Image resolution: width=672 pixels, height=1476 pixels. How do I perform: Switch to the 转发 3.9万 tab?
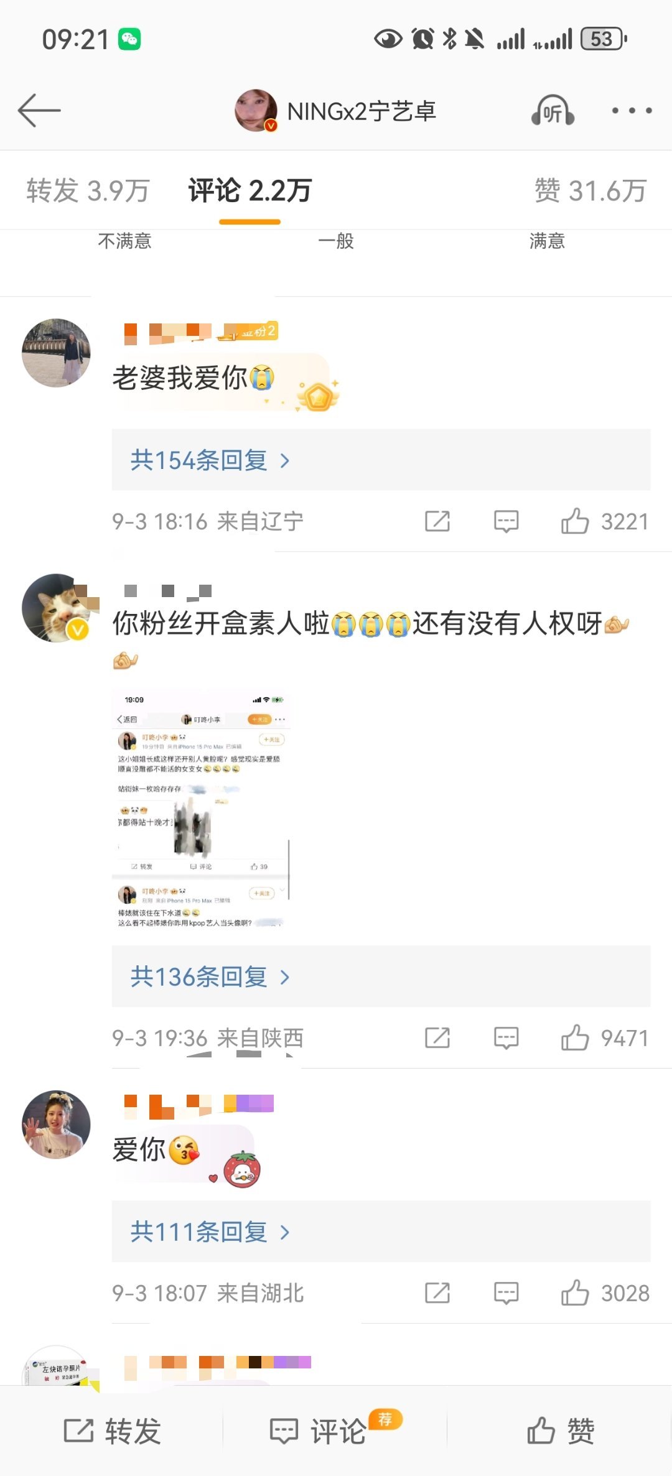88,190
